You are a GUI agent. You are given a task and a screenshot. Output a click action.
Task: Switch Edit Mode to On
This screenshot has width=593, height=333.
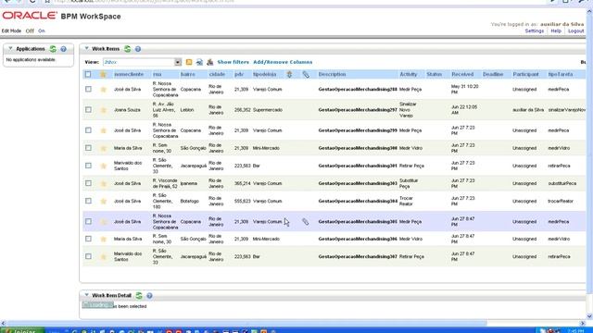(x=41, y=31)
